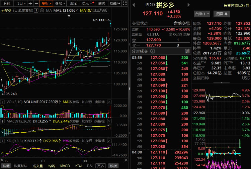Zoom in the chart with plus button
The width and height of the screenshot is (251, 169).
coord(30,3)
